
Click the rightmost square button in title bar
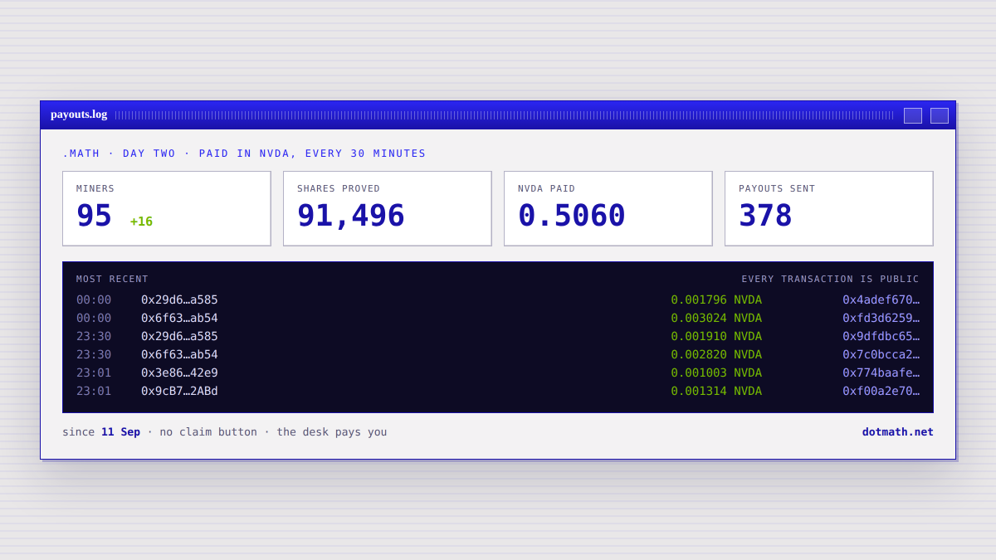pos(940,115)
